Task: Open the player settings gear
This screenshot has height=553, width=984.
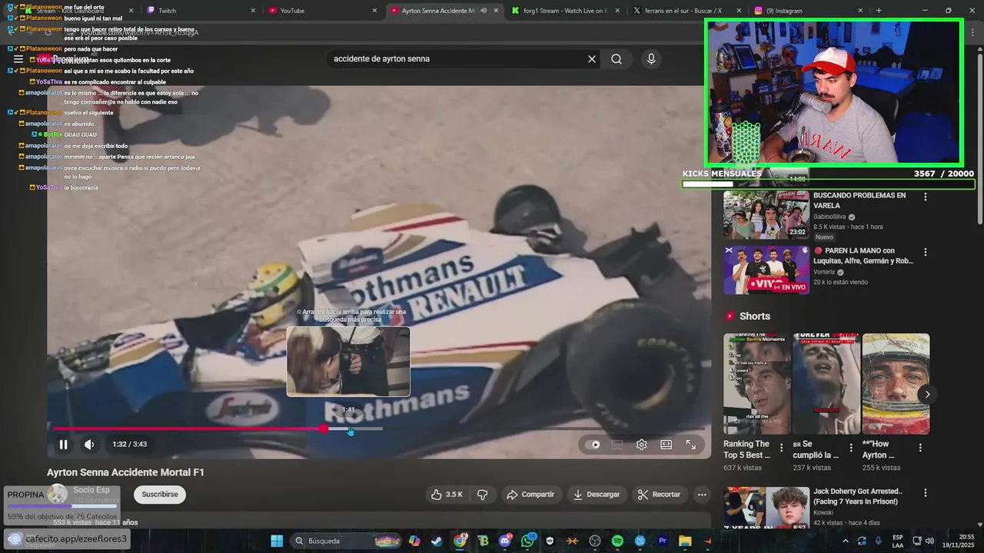Action: click(x=641, y=444)
